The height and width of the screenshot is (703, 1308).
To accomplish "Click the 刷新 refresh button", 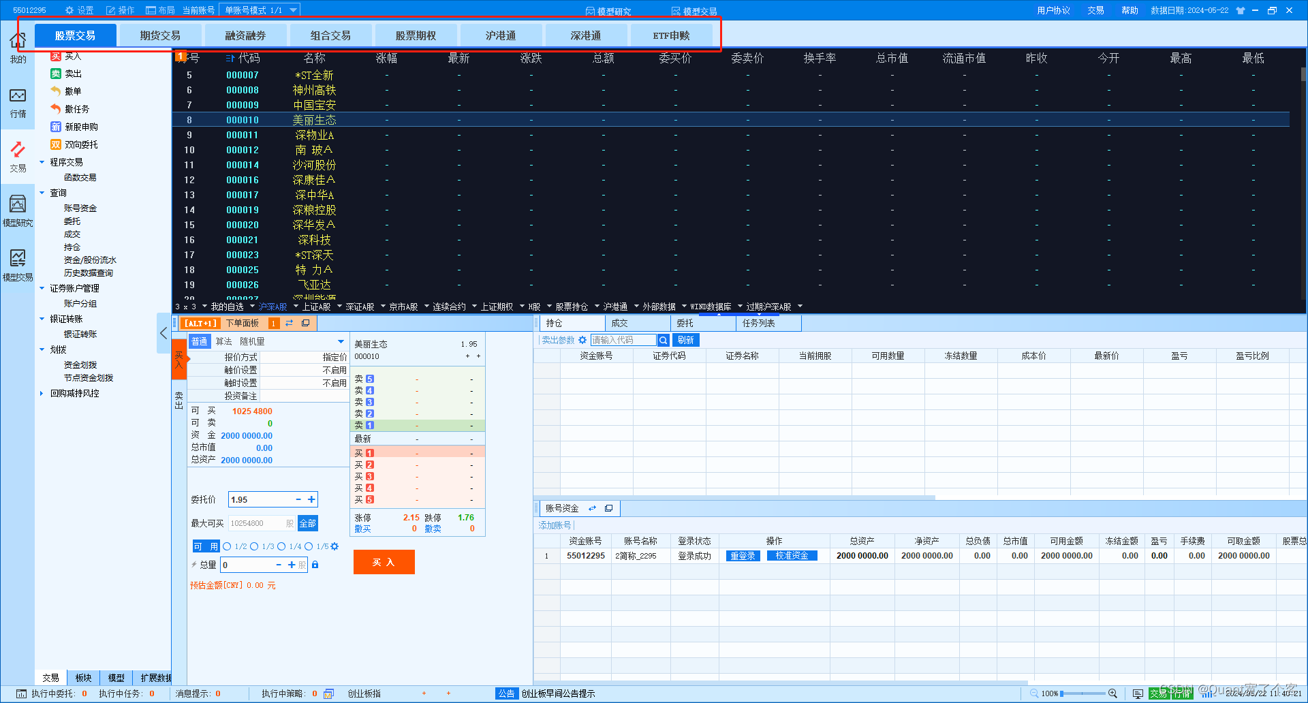I will point(685,340).
